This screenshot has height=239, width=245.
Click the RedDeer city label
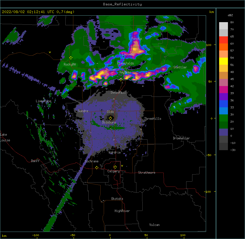tap(125, 72)
